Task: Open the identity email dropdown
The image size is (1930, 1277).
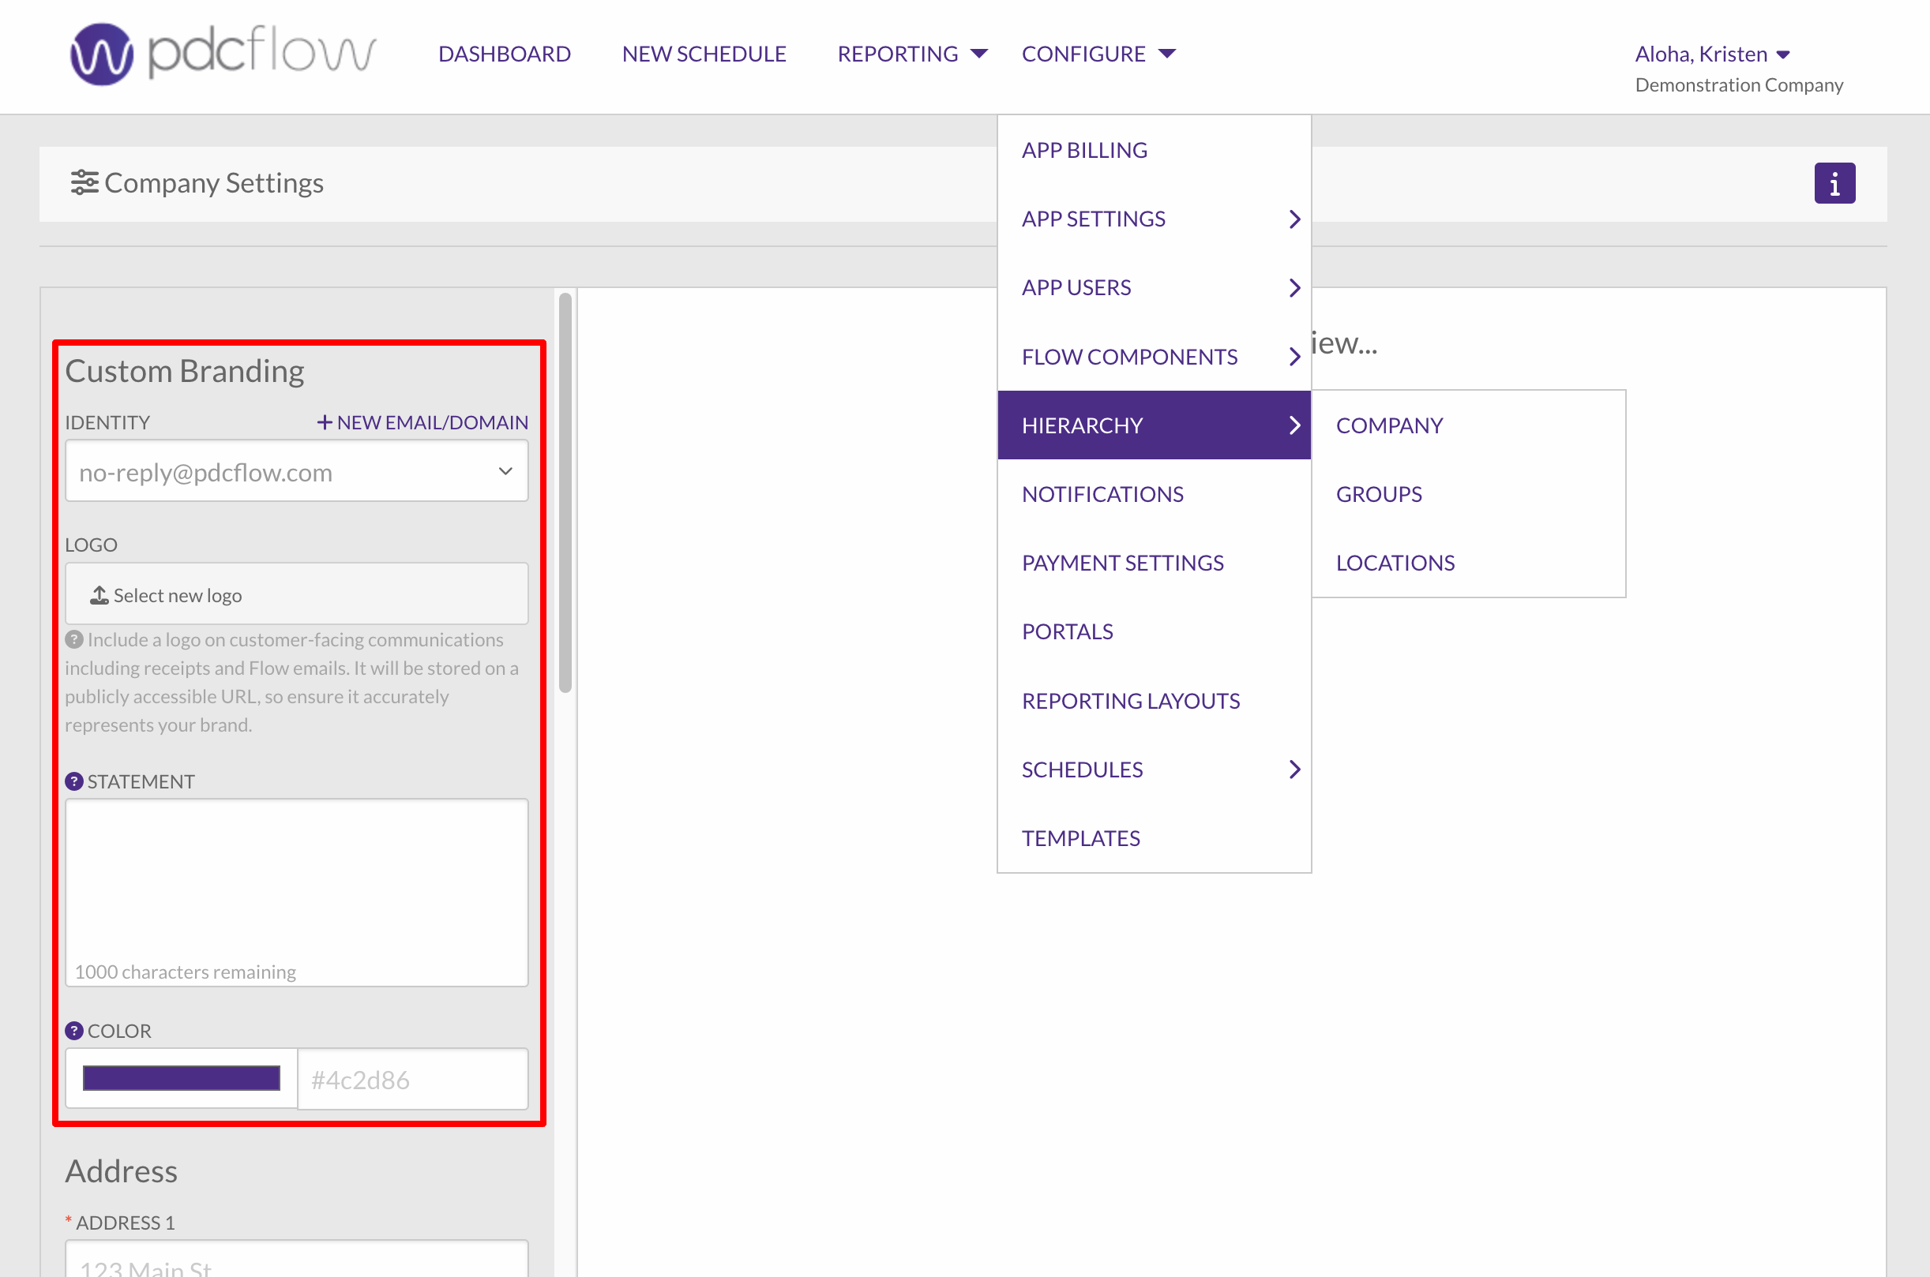Action: coord(297,471)
